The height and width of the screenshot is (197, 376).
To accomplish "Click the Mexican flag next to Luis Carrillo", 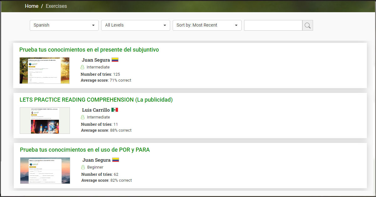I will 115,110.
